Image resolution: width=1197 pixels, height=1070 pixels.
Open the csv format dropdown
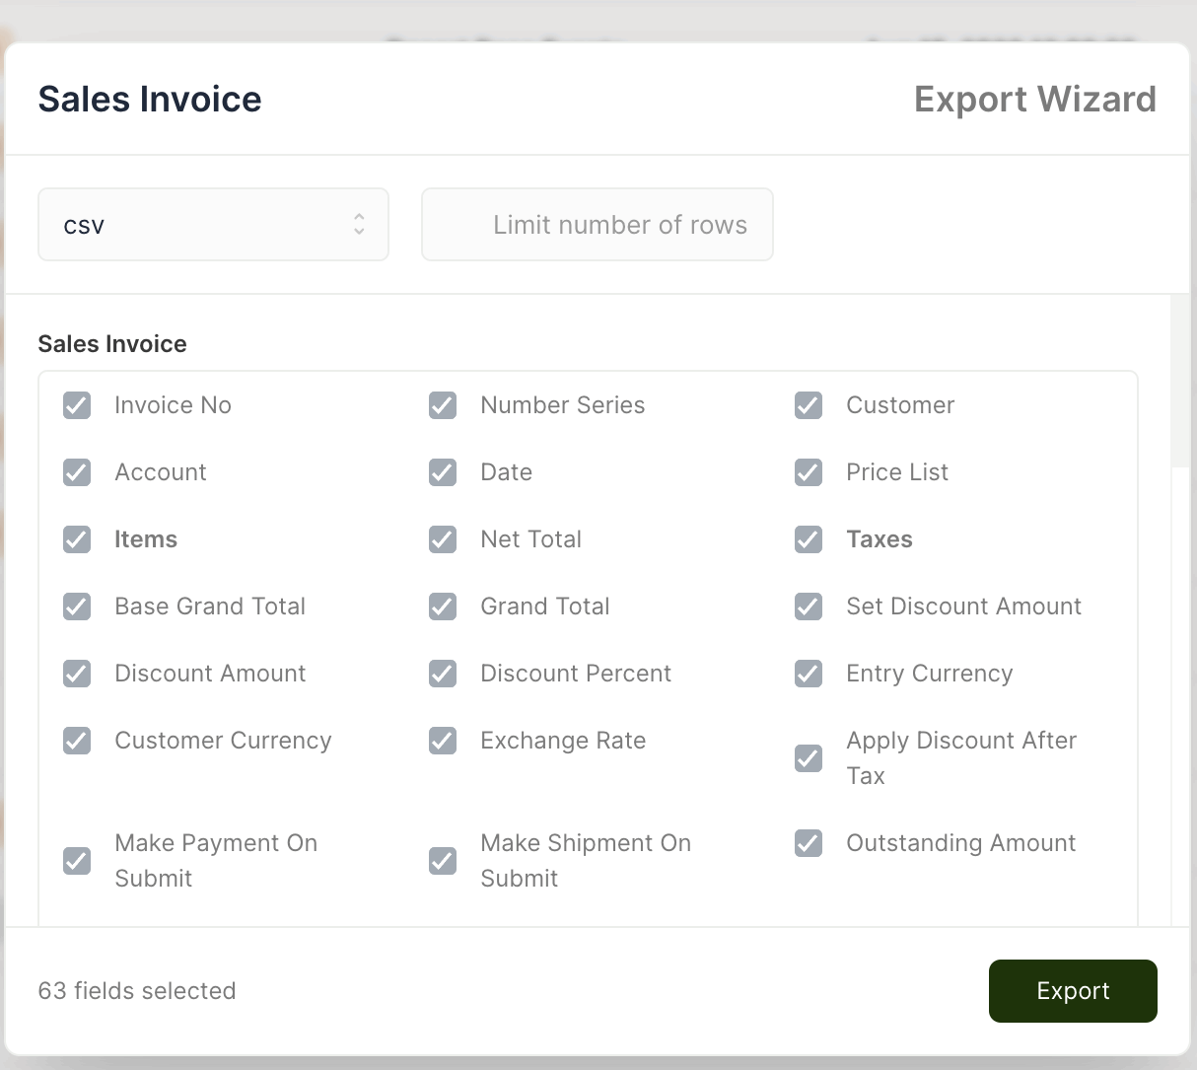[213, 225]
